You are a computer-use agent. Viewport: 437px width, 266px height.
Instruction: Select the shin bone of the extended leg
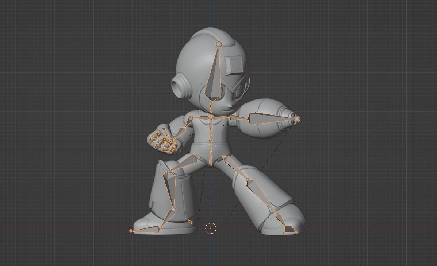262,197
